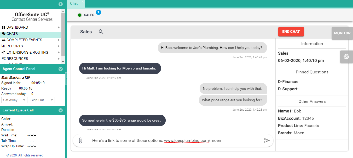Image resolution: width=353 pixels, height=158 pixels.
Task: Click the Monitor button
Action: tap(342, 33)
